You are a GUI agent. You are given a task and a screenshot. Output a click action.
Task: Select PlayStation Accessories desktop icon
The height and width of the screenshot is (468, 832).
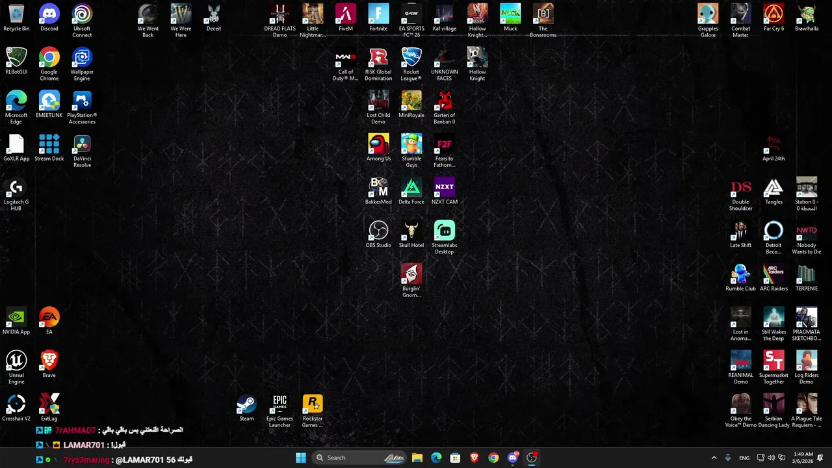pyautogui.click(x=82, y=108)
